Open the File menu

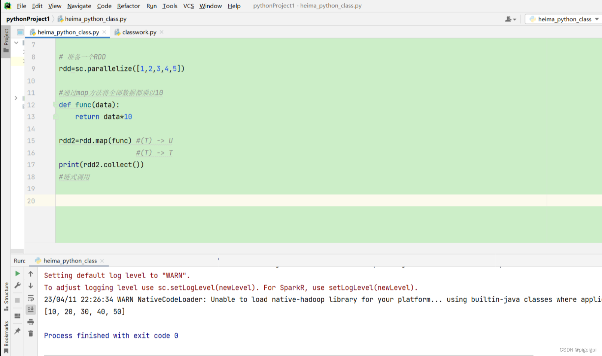point(21,6)
